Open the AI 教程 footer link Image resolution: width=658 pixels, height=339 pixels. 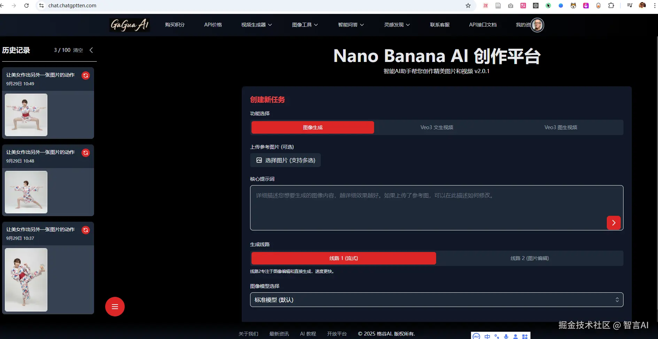click(x=308, y=334)
